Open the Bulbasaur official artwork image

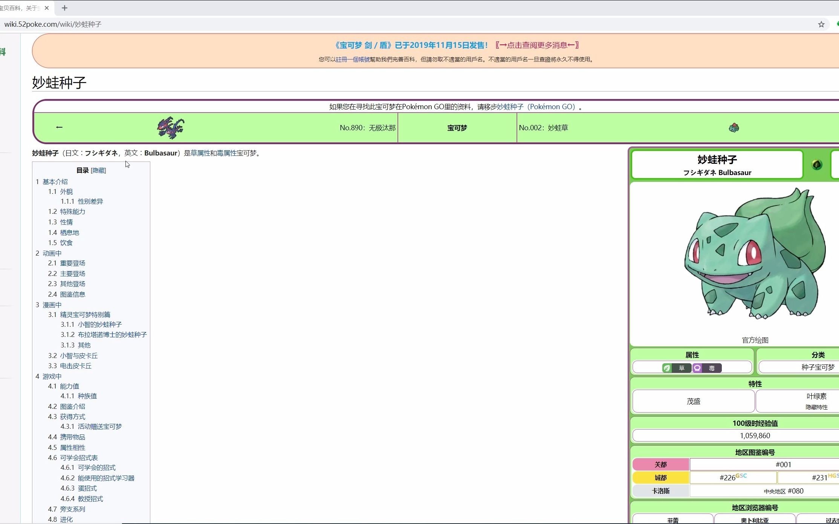pyautogui.click(x=755, y=254)
